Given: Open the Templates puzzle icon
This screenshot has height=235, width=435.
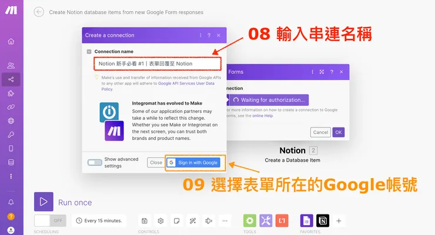Looking at the screenshot, I should click(11, 93).
